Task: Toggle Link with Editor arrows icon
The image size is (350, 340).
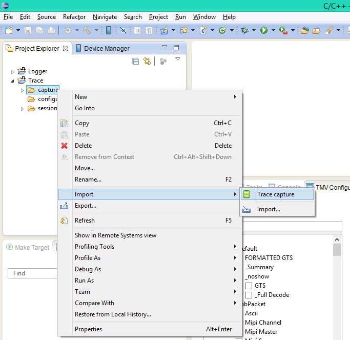Action: click(x=148, y=62)
